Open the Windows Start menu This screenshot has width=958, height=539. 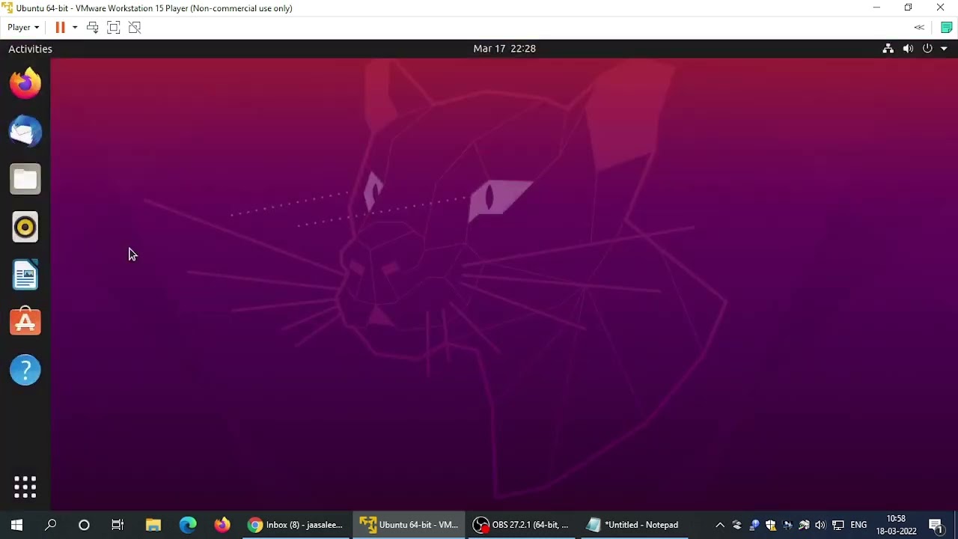tap(16, 525)
